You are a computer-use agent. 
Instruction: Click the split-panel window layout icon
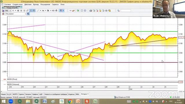click(x=85, y=11)
